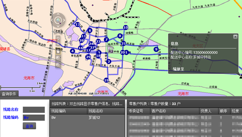The width and height of the screenshot is (242, 137).
Task: Switch to the 查询条件 tab
Action: point(9,94)
